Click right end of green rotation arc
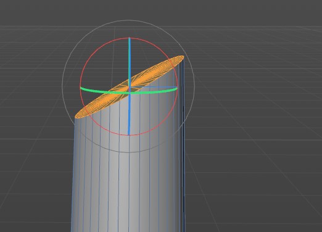The height and width of the screenshot is (232, 322). [176, 89]
